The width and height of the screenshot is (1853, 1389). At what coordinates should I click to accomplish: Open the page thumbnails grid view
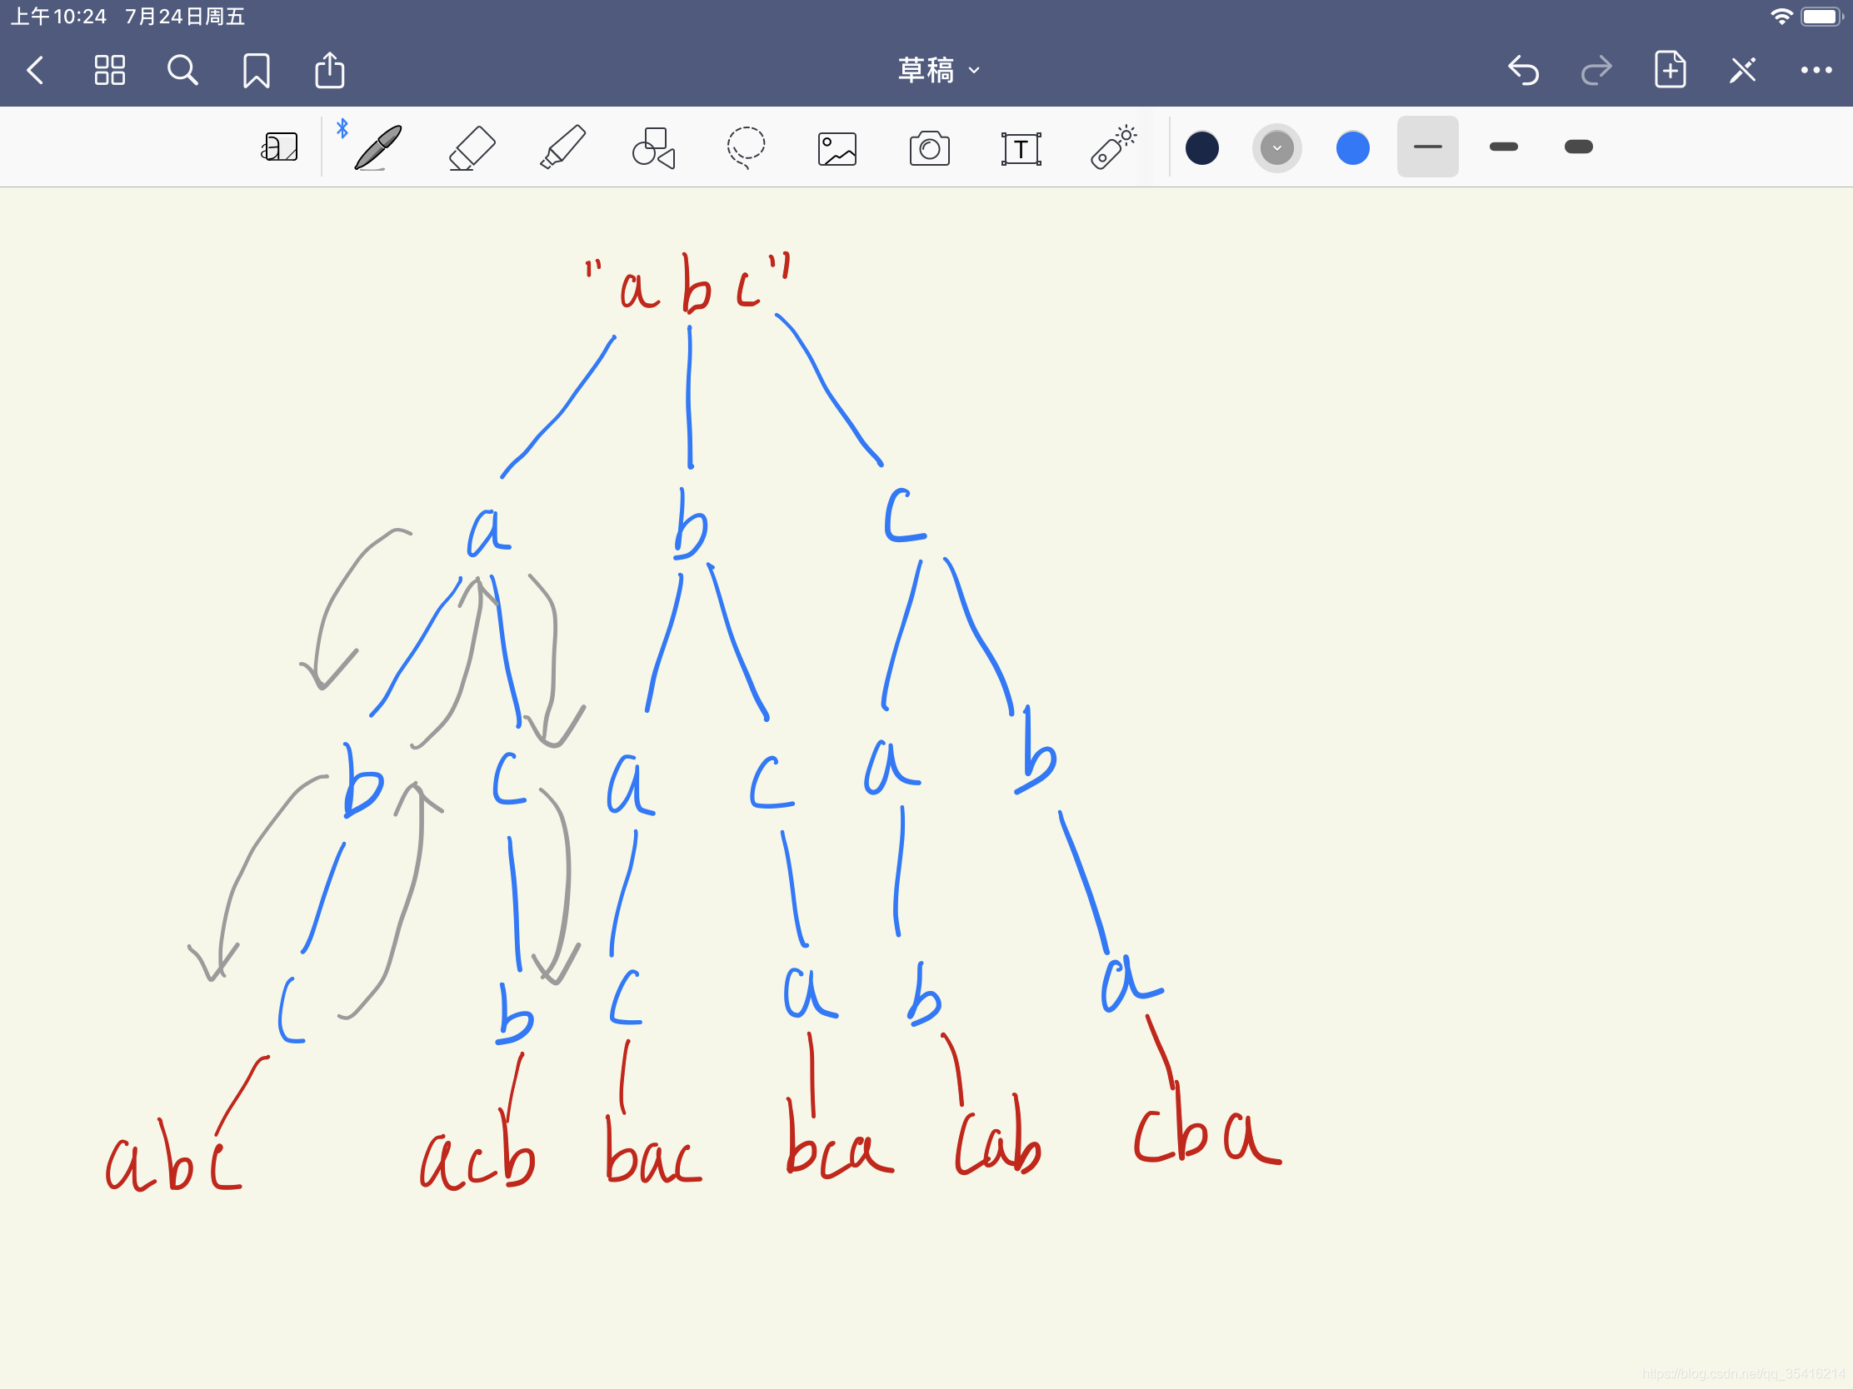coord(110,70)
